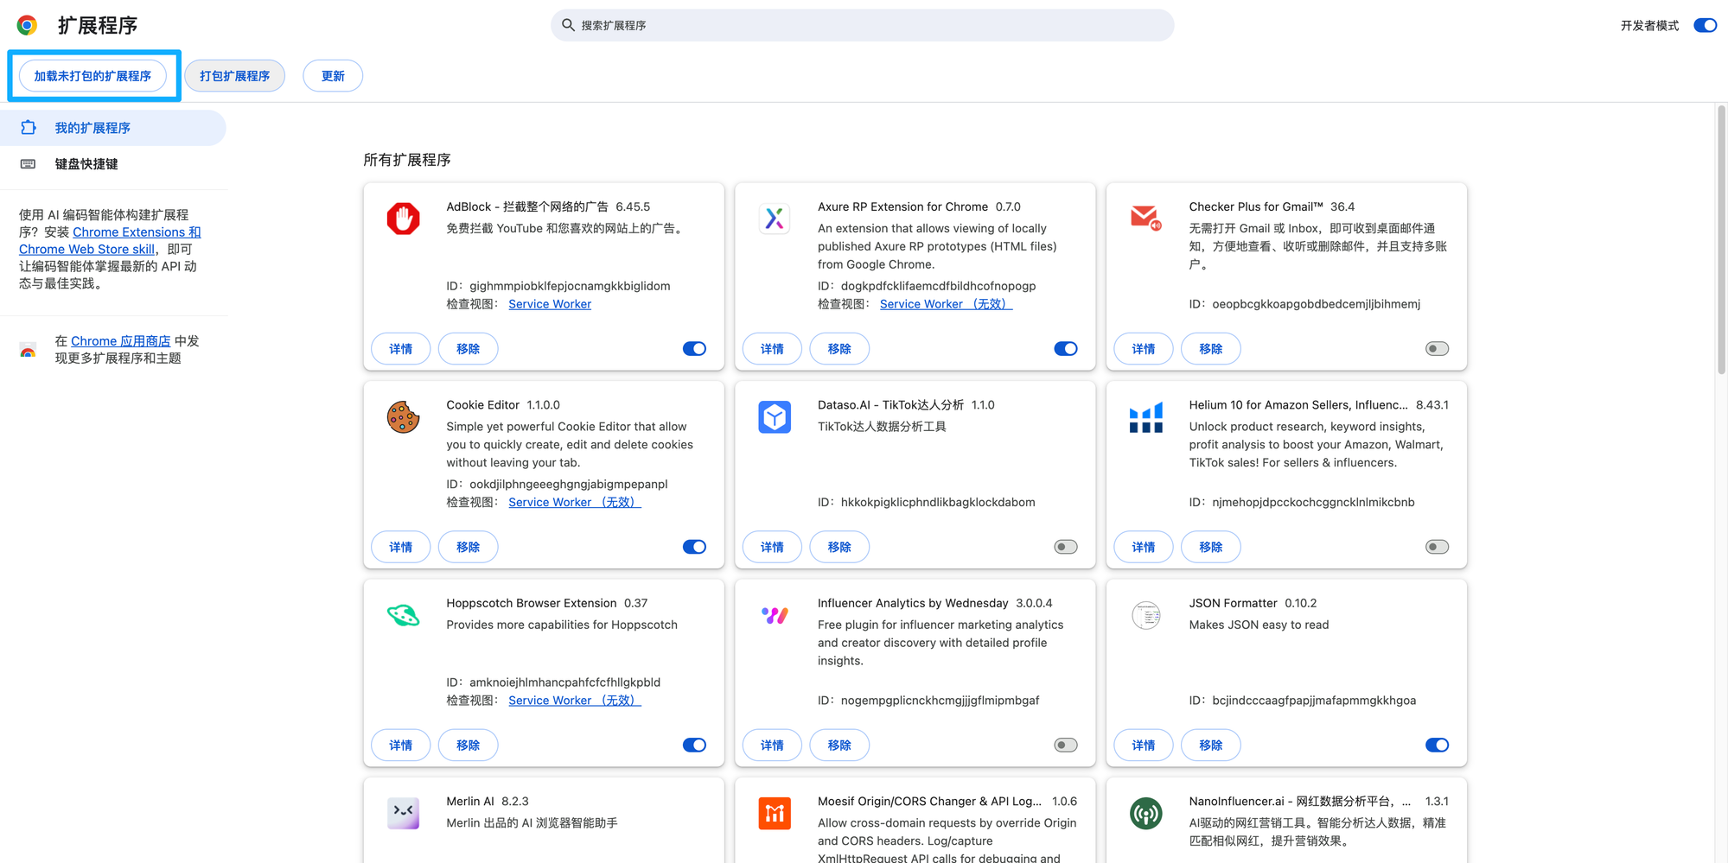Remove Dataso.AI via 移除 button

839,547
